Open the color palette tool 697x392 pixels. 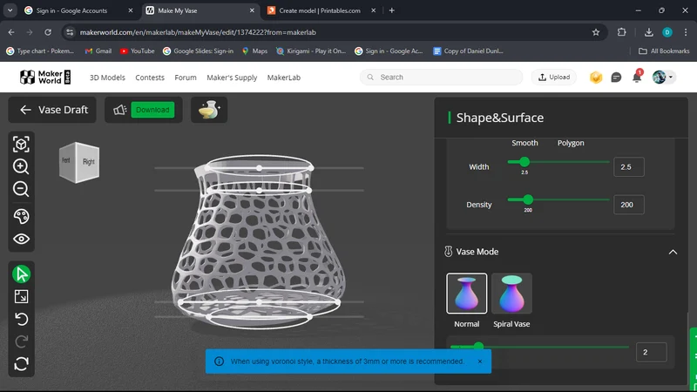click(x=21, y=216)
